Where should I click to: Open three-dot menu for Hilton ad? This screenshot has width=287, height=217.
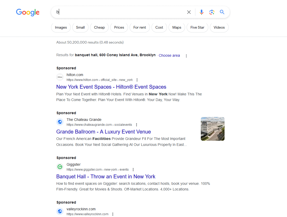pos(137,80)
